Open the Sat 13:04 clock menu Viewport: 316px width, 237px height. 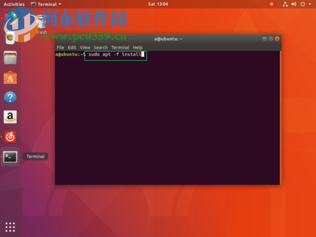pos(158,4)
